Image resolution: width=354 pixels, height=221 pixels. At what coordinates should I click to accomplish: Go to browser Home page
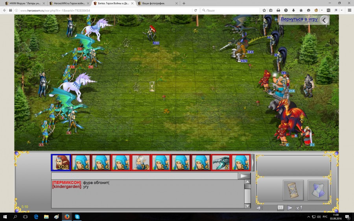coord(301,10)
